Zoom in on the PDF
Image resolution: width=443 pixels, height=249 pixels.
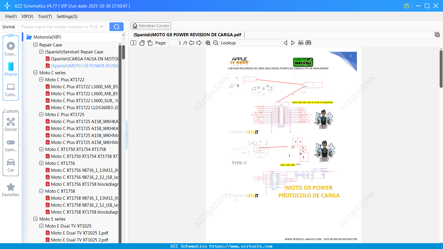pos(208,43)
